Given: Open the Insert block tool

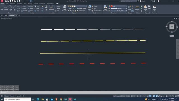Looking at the screenshot, I should (x=89, y=8).
